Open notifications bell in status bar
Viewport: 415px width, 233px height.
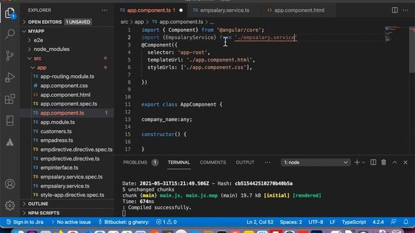[406, 222]
